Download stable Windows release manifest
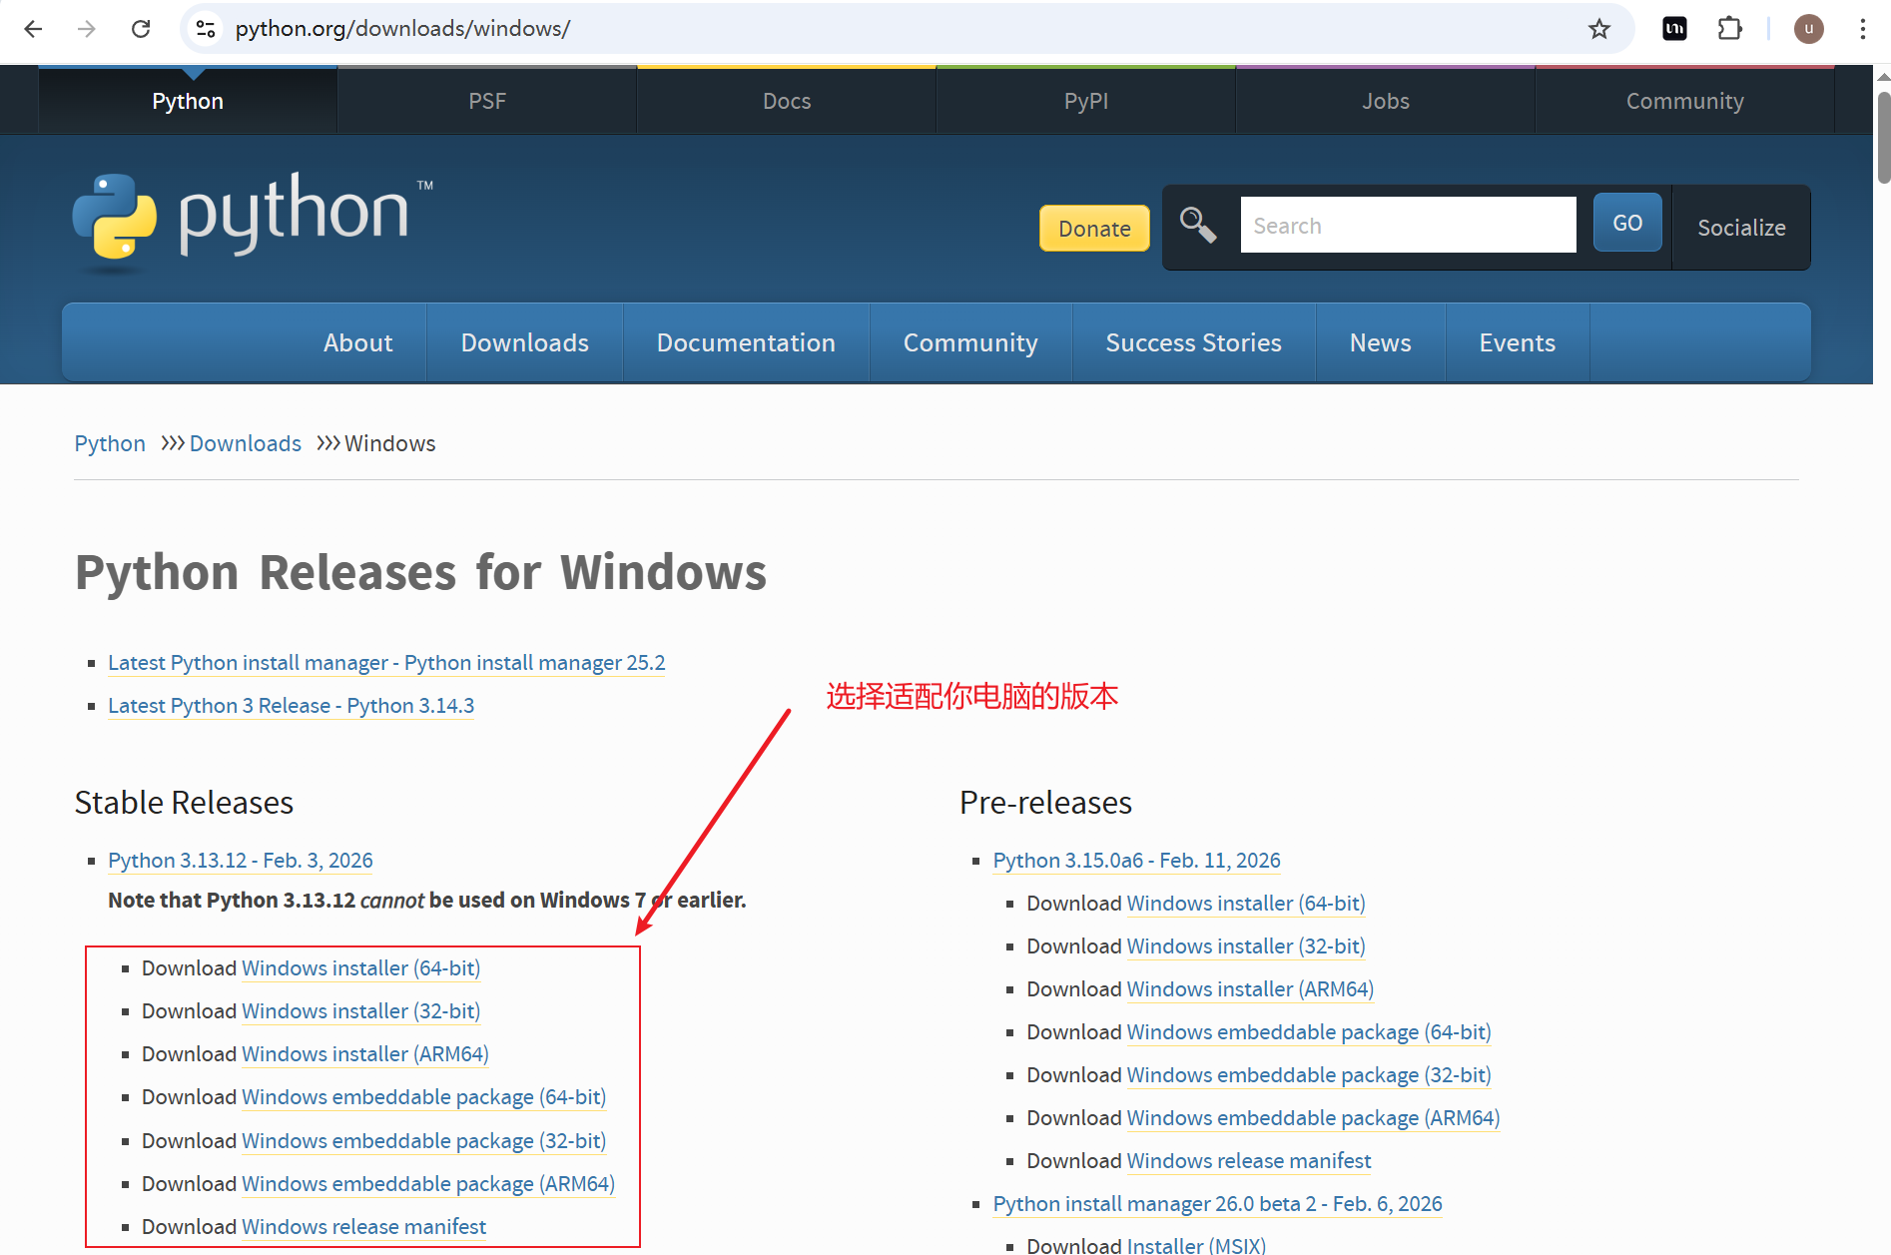The image size is (1891, 1255). click(363, 1227)
